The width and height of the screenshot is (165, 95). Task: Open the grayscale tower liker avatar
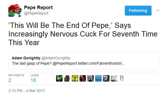(x=114, y=78)
